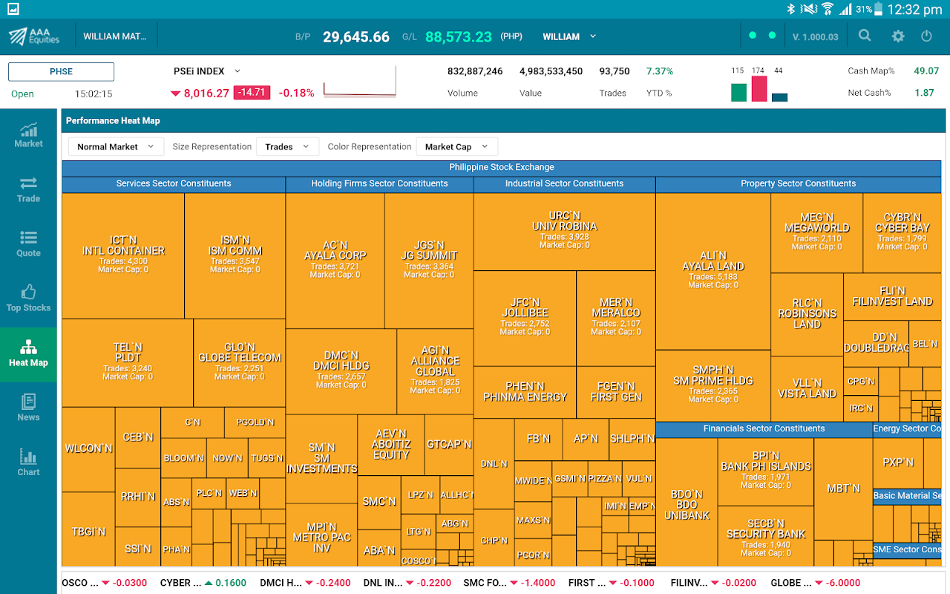Click the blue unchanged bar
Viewport: 950px width, 594px height.
779,97
